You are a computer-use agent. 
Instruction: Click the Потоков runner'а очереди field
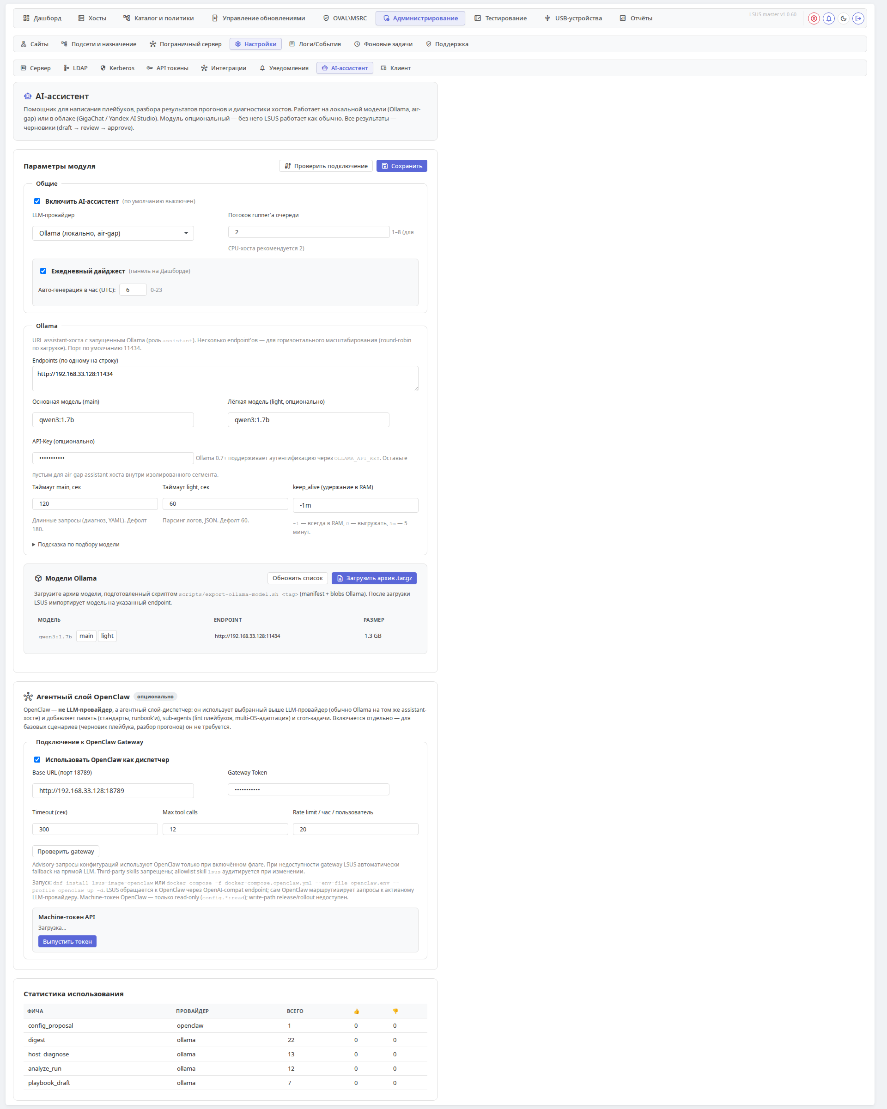[309, 232]
